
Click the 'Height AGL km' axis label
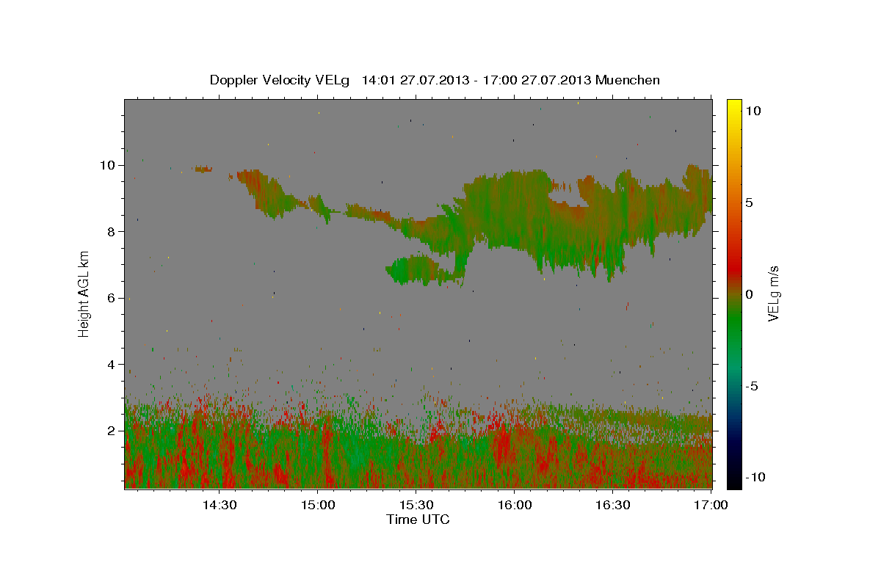pos(84,294)
